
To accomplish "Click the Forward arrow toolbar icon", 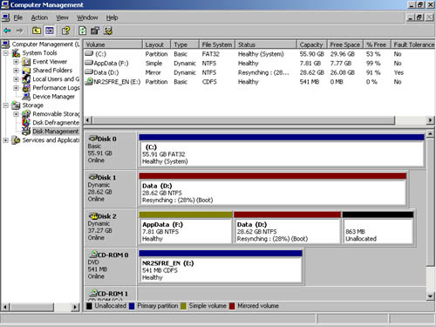I will click(x=19, y=31).
